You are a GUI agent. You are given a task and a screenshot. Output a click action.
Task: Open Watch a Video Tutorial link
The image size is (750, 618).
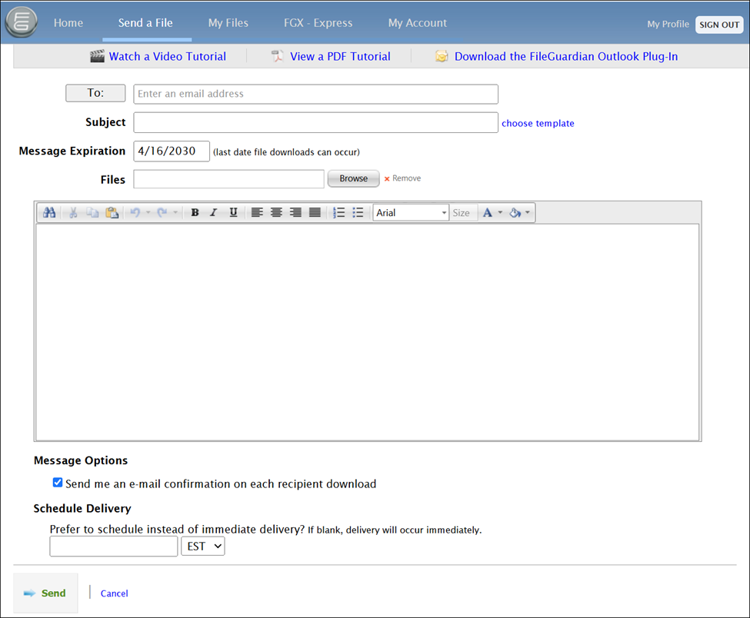pyautogui.click(x=168, y=56)
